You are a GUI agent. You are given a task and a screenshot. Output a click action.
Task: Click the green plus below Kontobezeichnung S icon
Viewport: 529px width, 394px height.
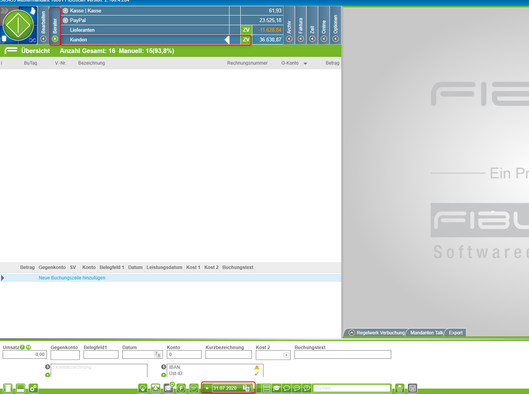(48, 375)
